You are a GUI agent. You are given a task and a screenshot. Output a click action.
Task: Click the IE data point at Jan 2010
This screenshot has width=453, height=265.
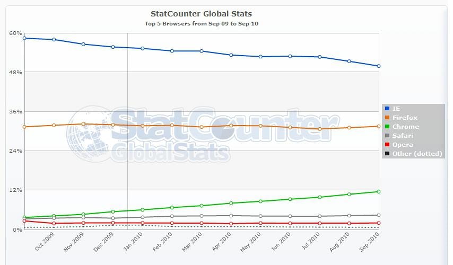(x=143, y=48)
